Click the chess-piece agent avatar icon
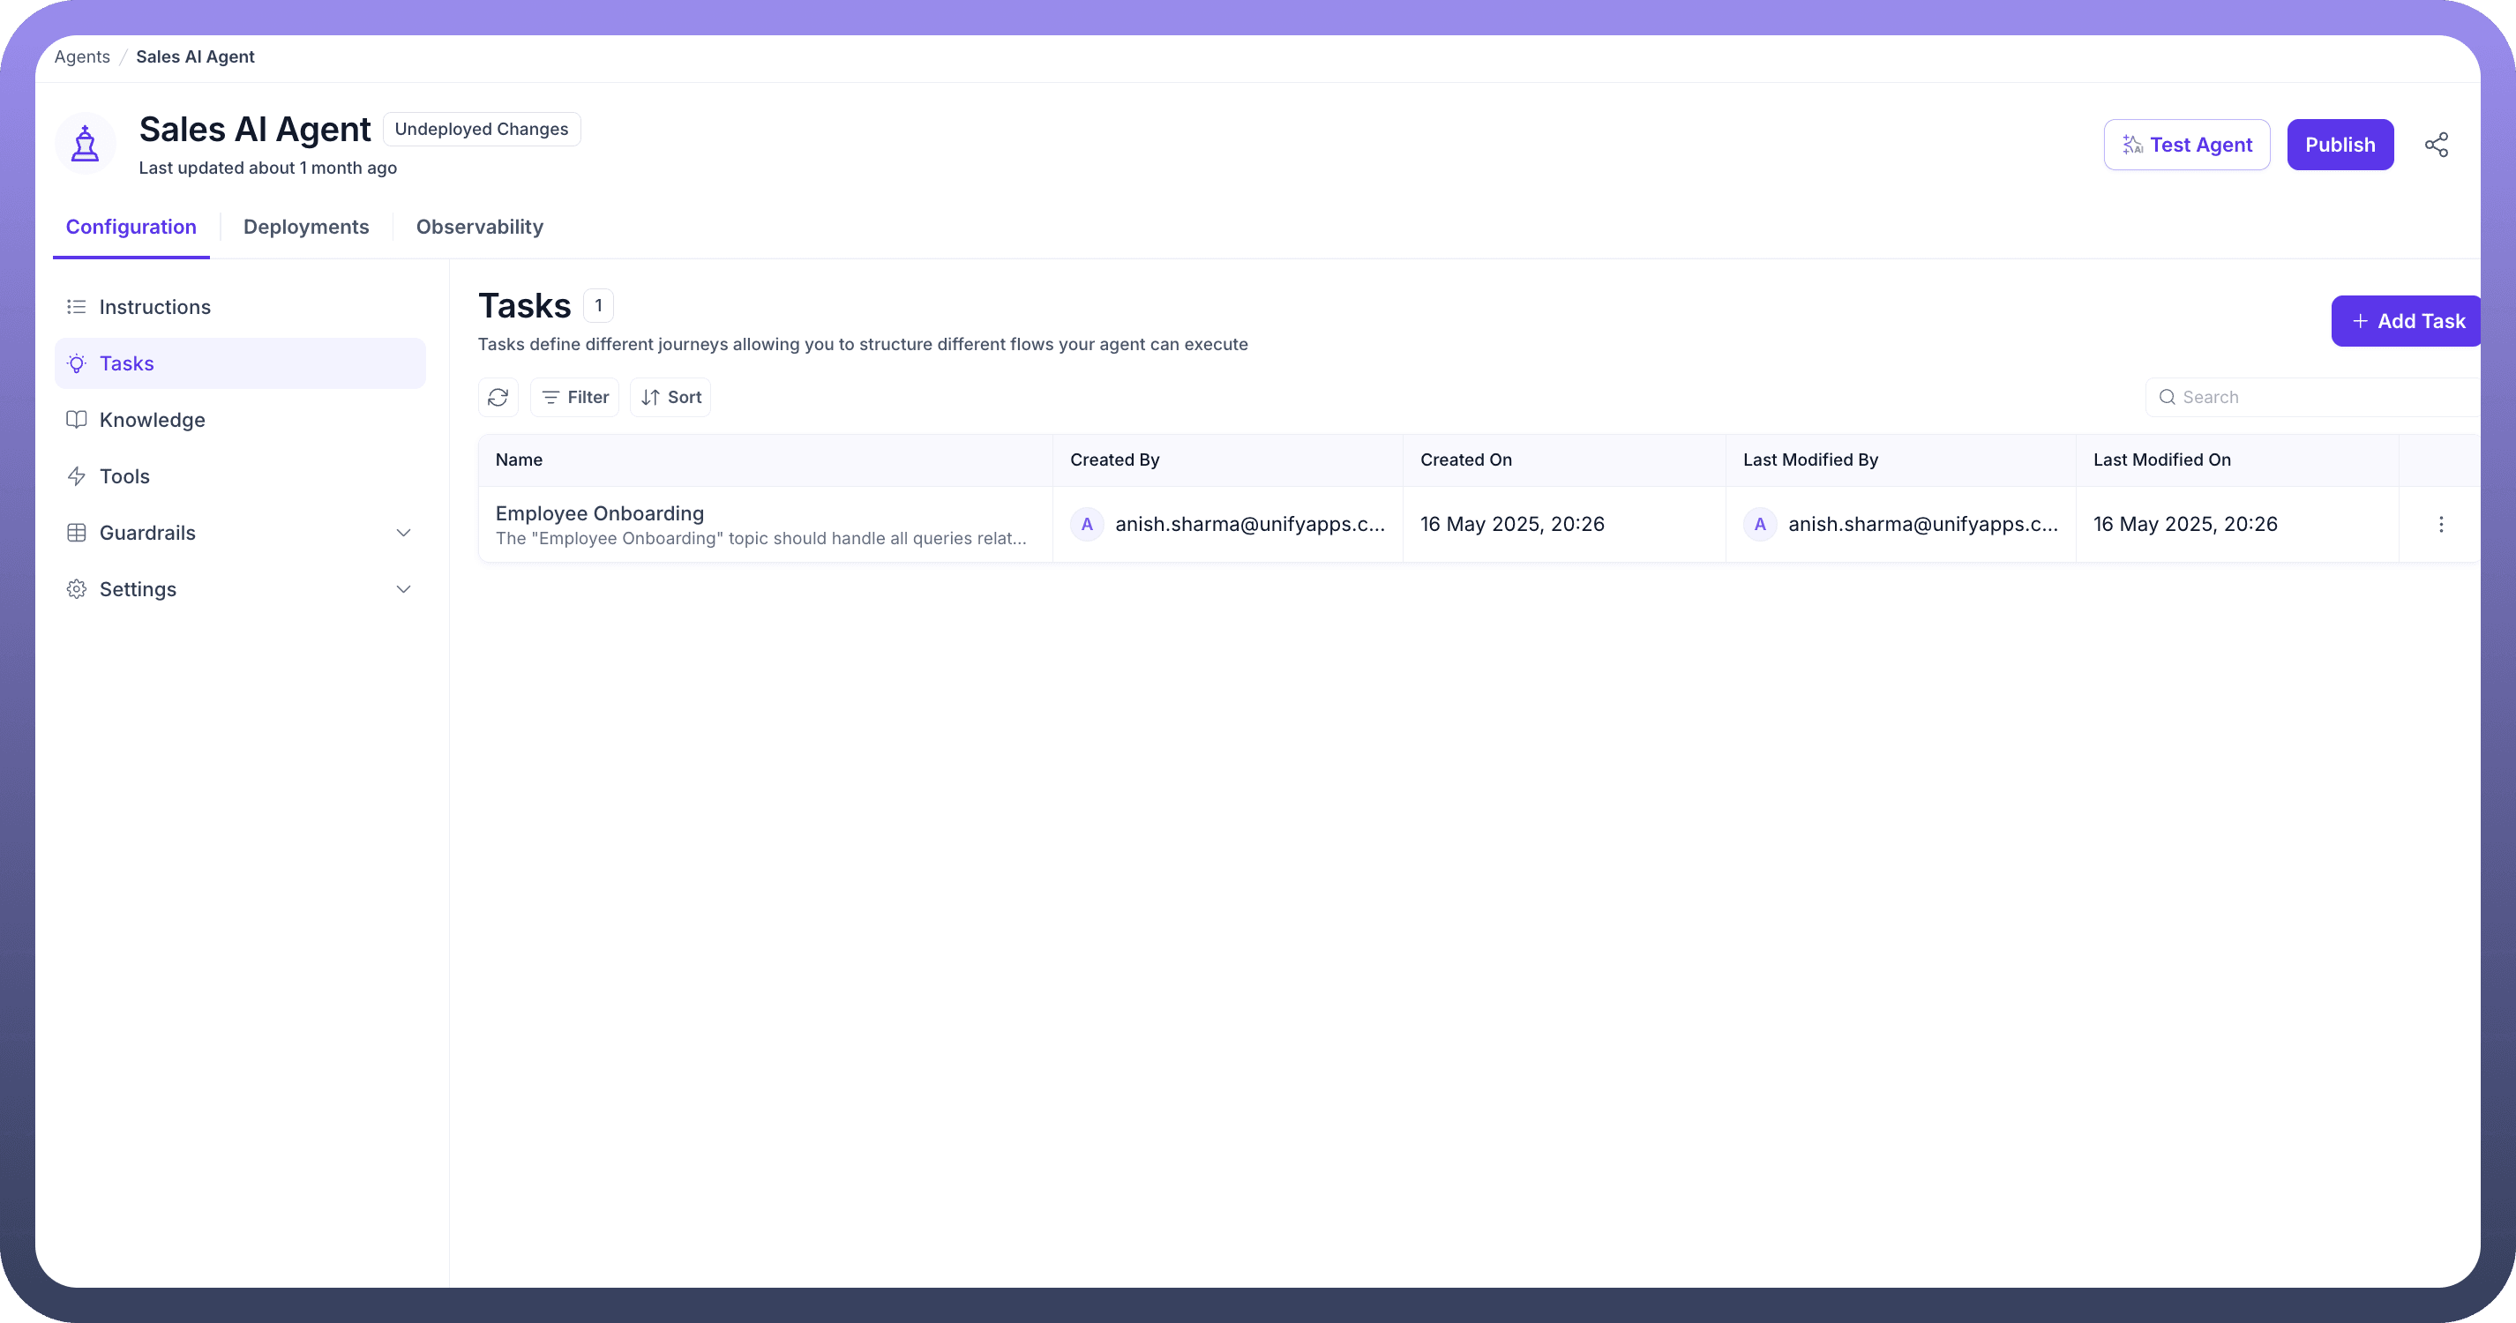2516x1323 pixels. [86, 145]
